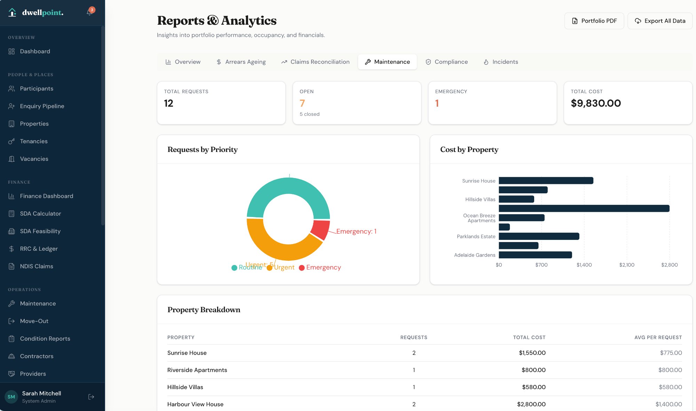The image size is (696, 411).
Task: Click the Total Cost $9,830.00 card
Action: click(628, 103)
